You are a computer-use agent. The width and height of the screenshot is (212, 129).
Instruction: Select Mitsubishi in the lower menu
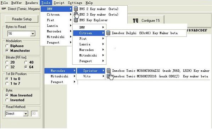[x=60, y=76]
